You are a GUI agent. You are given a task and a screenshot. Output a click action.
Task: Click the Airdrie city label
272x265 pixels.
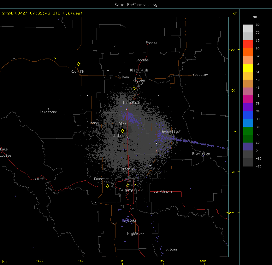(x=127, y=169)
